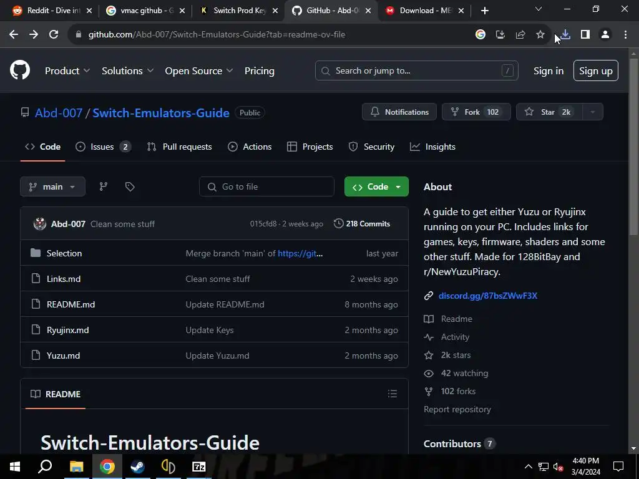Screen dimensions: 639x479
Task: Reload the GitHub page
Action: point(54,35)
